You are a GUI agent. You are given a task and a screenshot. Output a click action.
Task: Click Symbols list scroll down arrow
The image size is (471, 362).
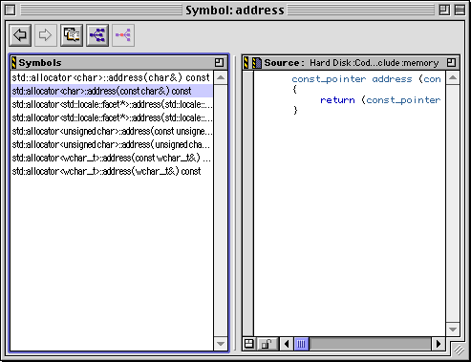pyautogui.click(x=221, y=344)
